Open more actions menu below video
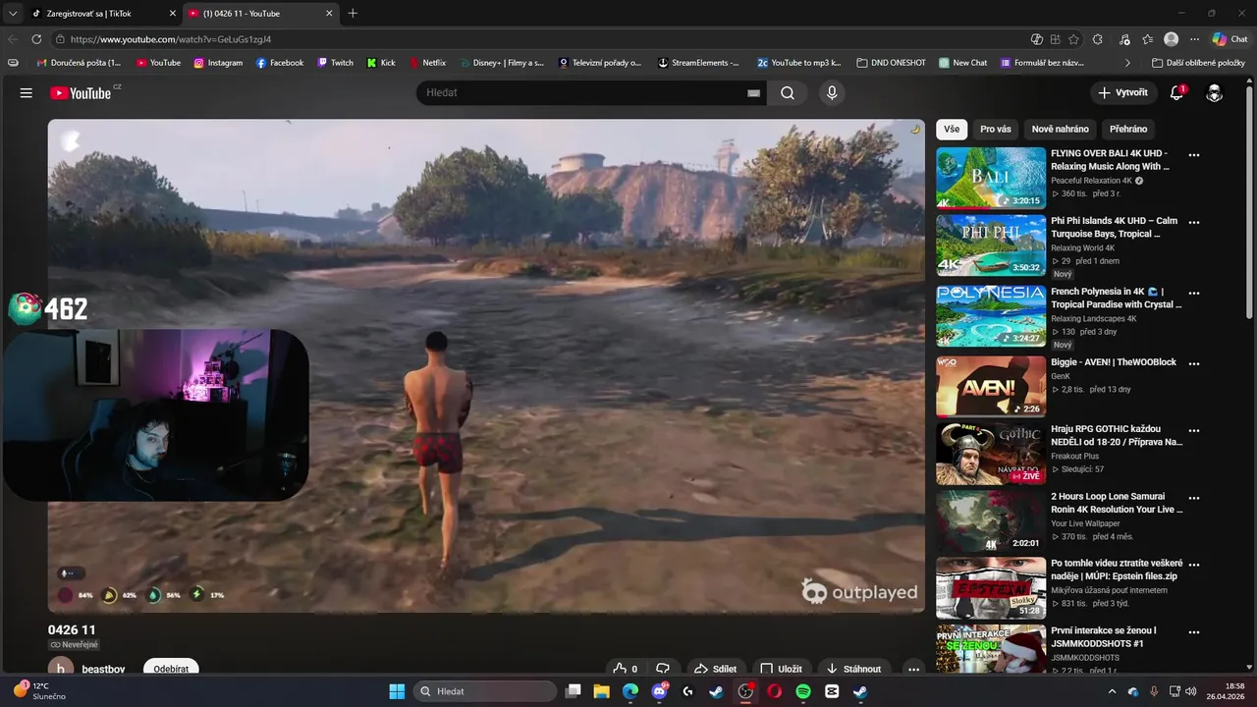The width and height of the screenshot is (1257, 707). tap(913, 669)
